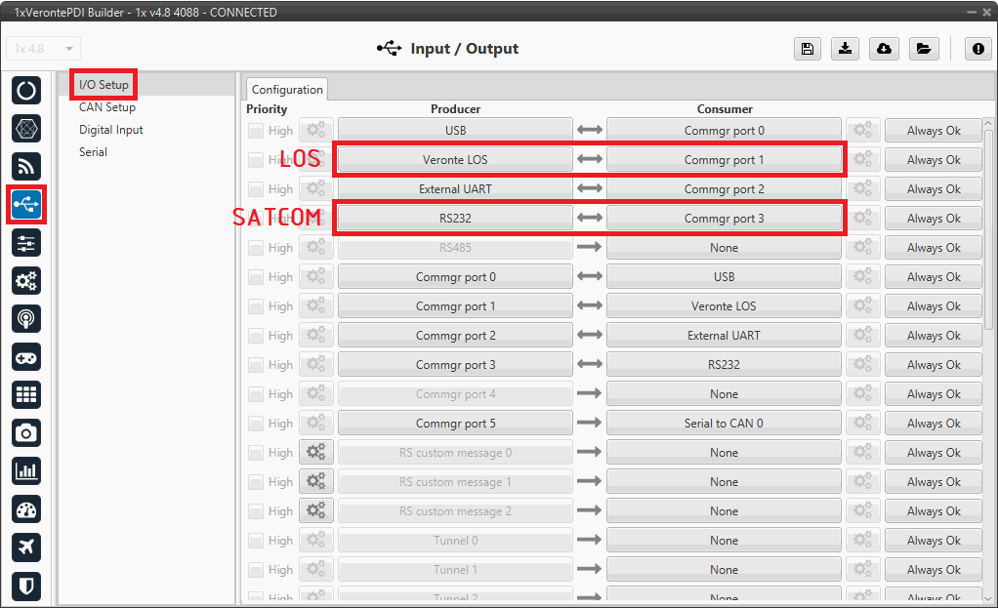Open the camera section in sidebar

[26, 432]
